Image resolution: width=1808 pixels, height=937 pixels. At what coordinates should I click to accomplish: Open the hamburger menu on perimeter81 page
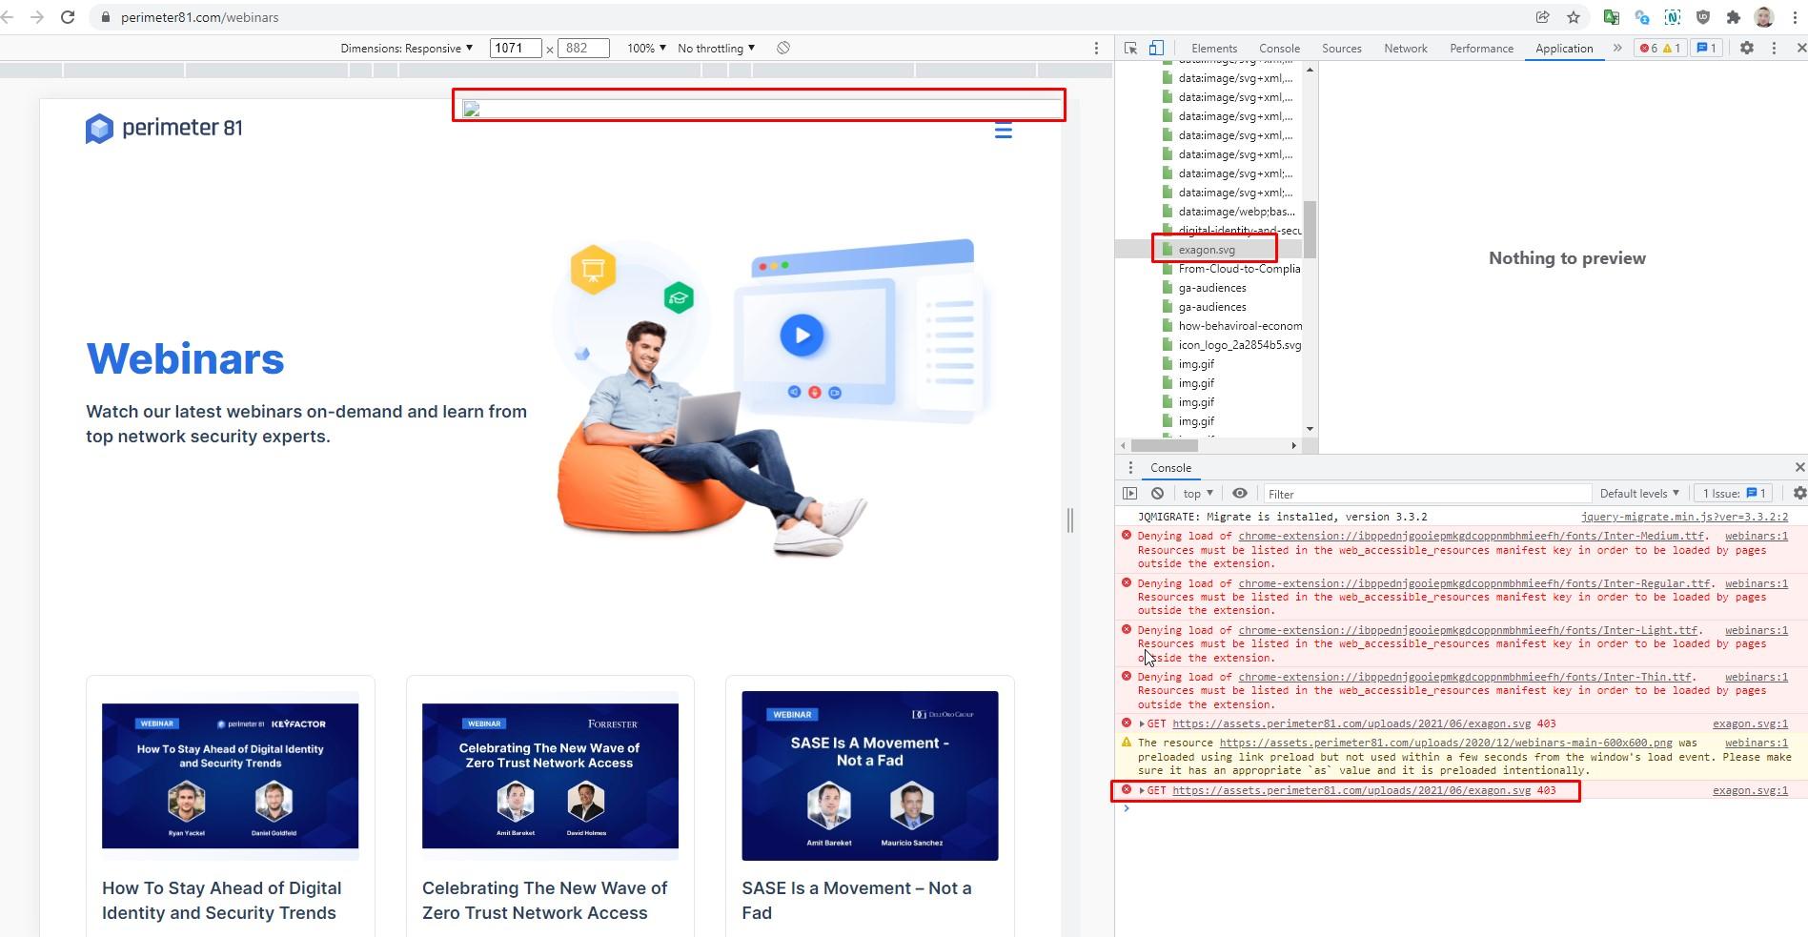point(1003,131)
